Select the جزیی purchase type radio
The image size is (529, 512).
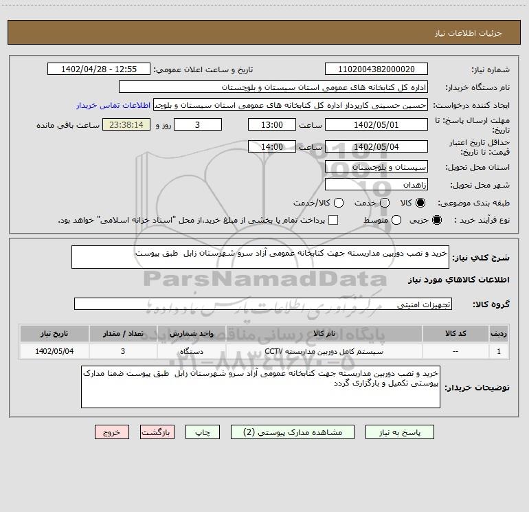(436, 220)
